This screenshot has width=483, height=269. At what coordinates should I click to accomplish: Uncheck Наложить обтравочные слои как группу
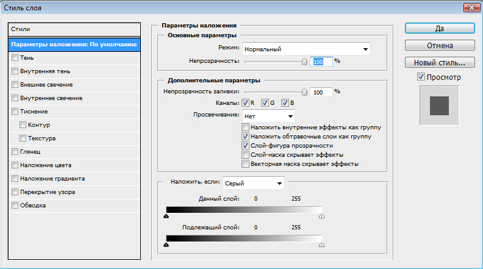pyautogui.click(x=246, y=136)
